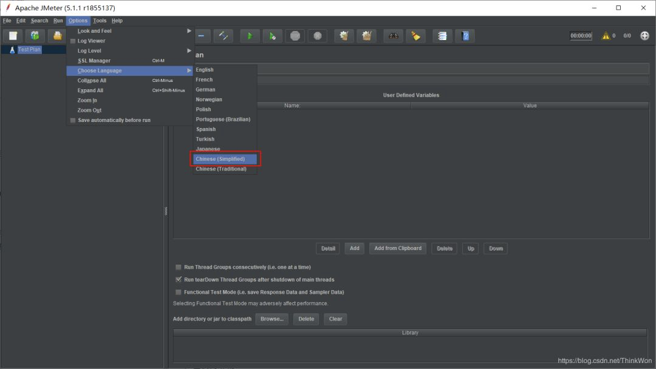Click the classpath Delete button
656x369 pixels.
(306, 319)
